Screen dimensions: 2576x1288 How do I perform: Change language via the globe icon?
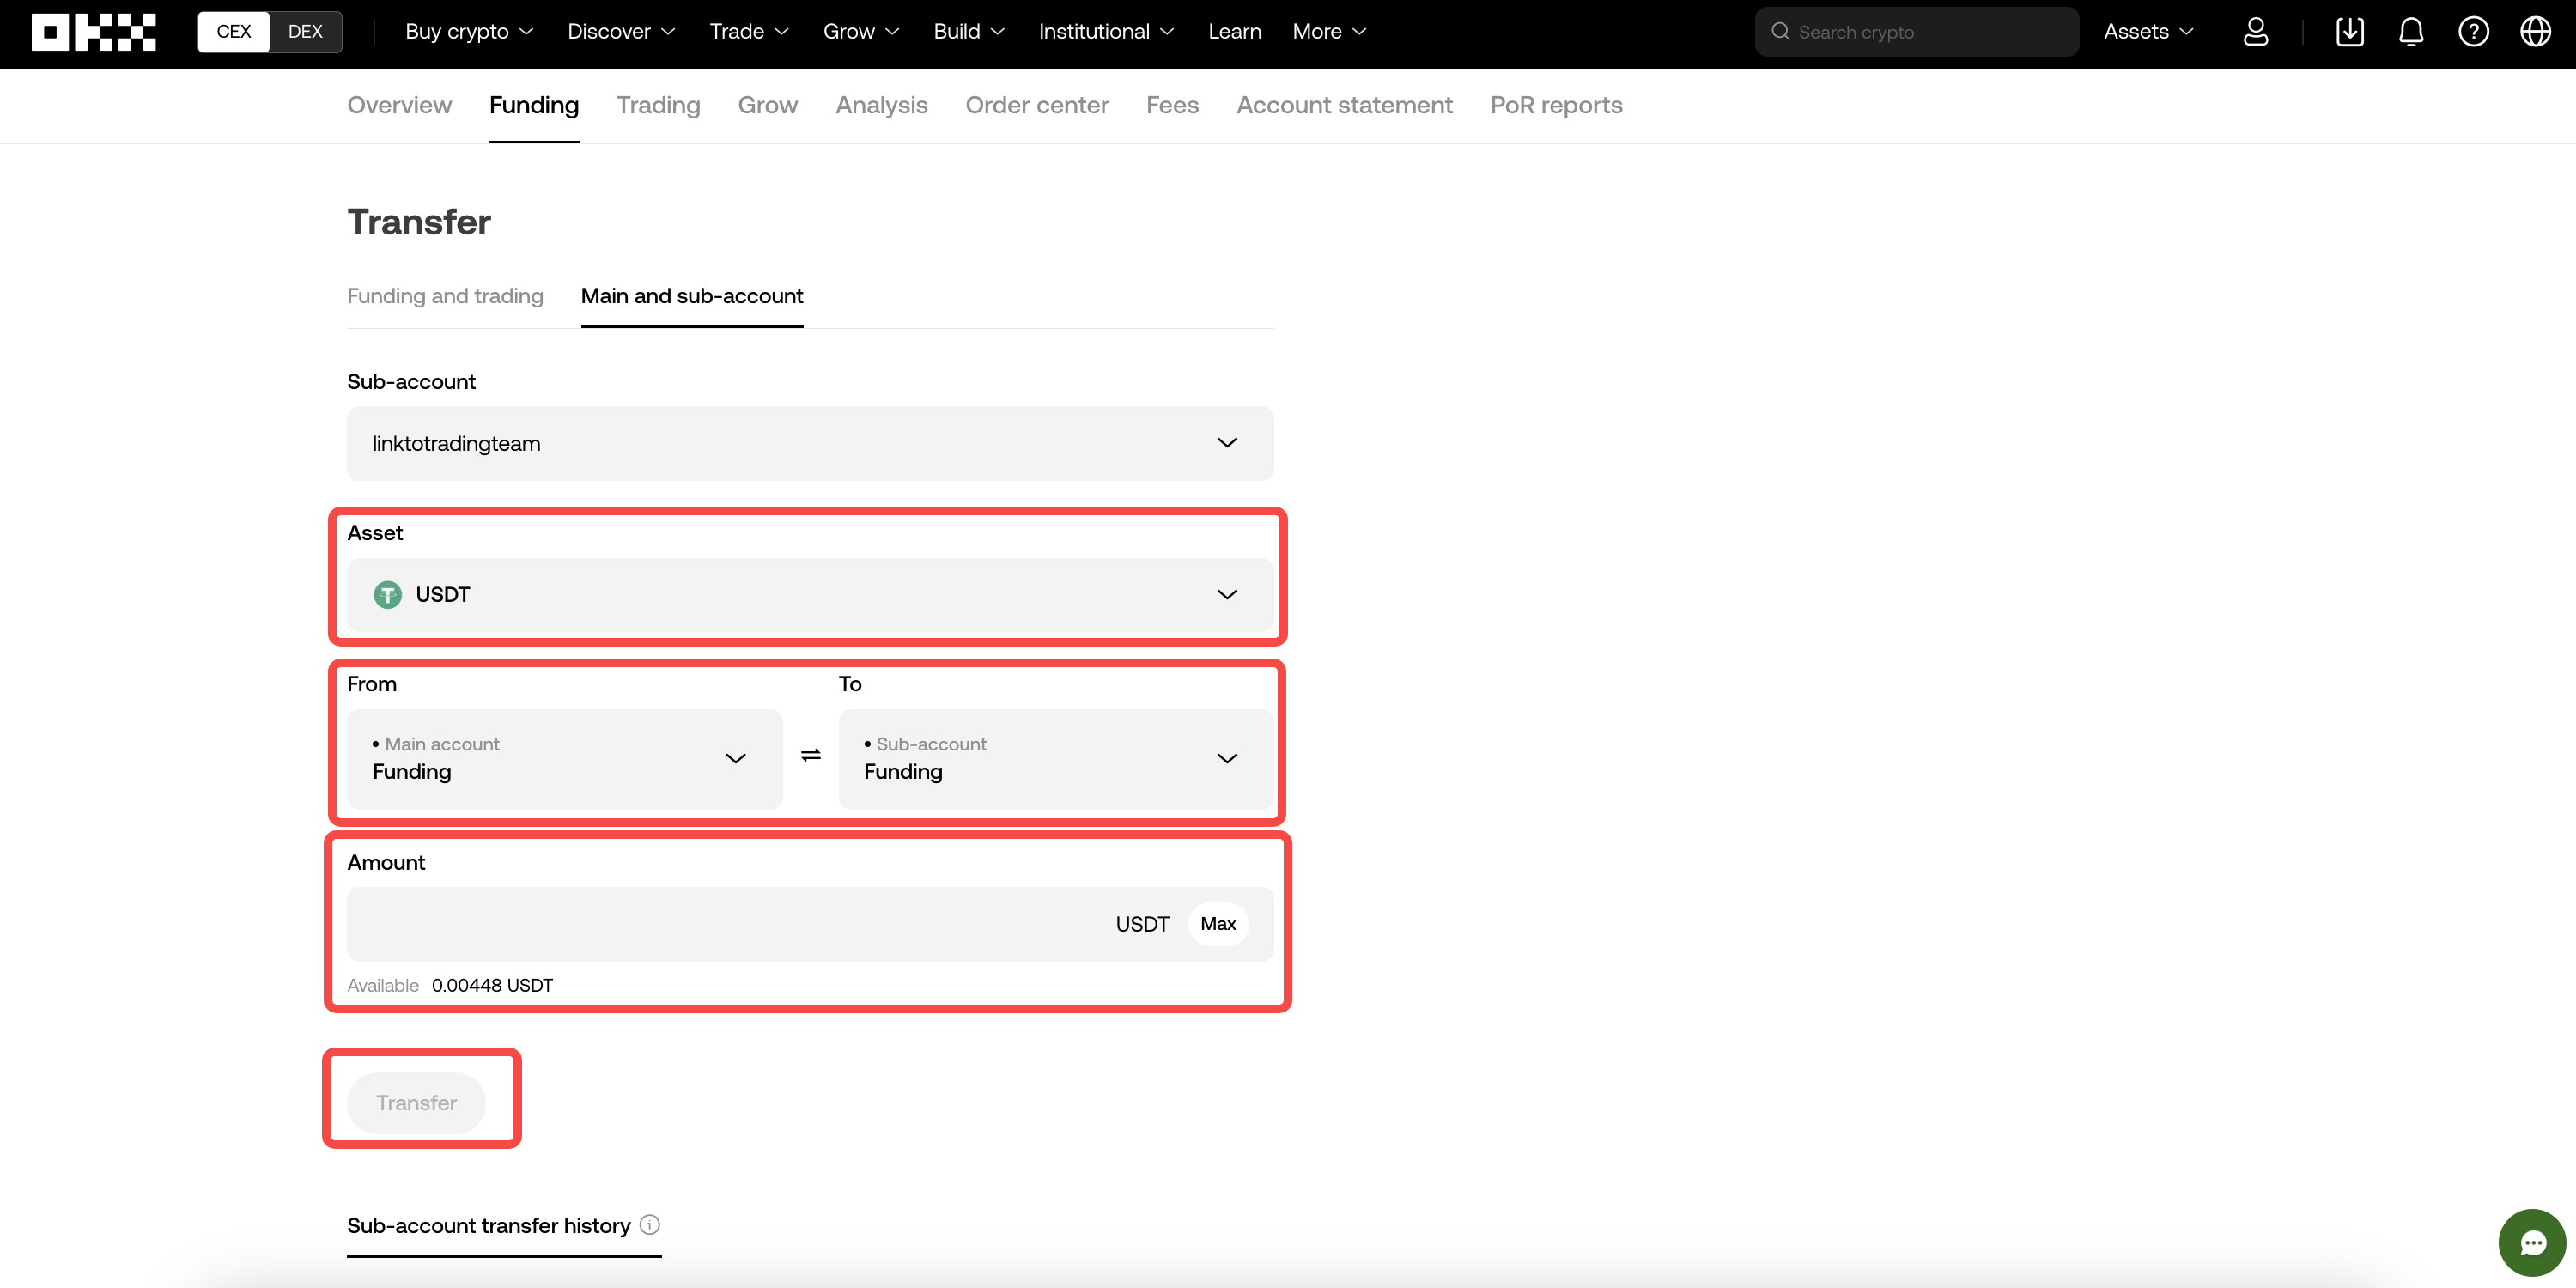2536,31
